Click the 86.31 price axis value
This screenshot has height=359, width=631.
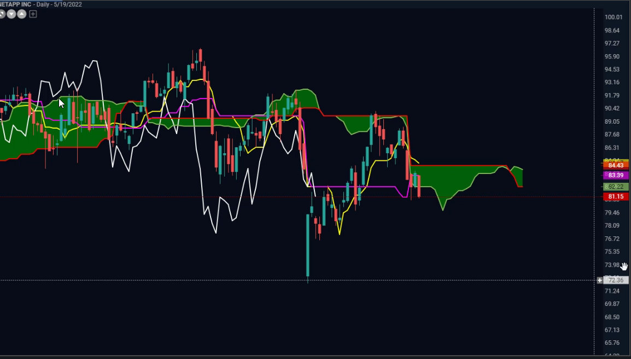point(612,148)
